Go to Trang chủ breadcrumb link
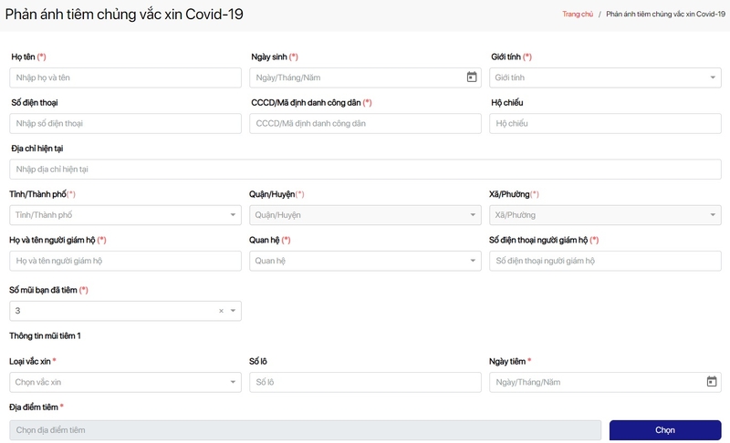This screenshot has width=730, height=443. tap(577, 15)
